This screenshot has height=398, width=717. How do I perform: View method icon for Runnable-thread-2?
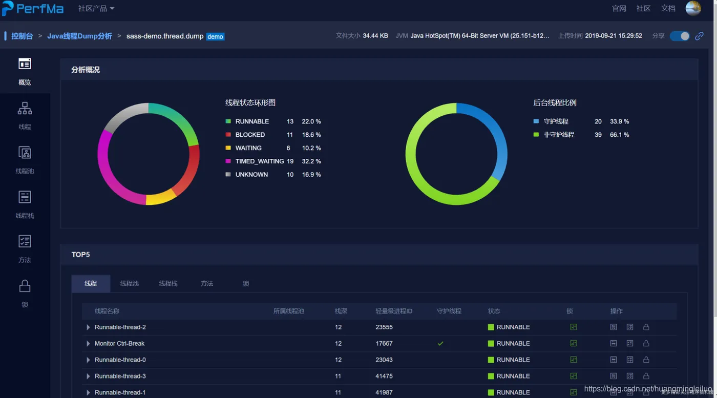pos(630,327)
